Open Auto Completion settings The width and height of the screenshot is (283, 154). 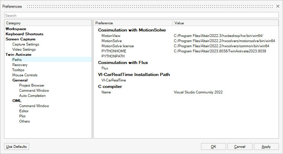tap(32, 96)
